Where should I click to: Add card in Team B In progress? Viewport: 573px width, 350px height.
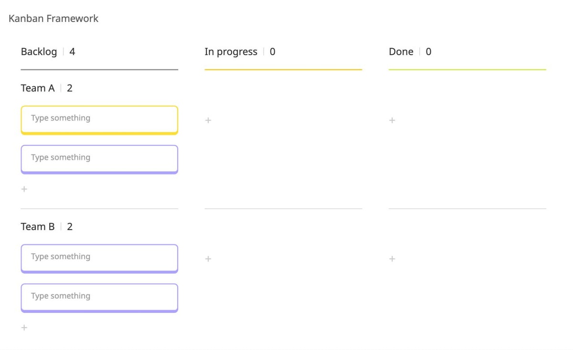pos(208,259)
